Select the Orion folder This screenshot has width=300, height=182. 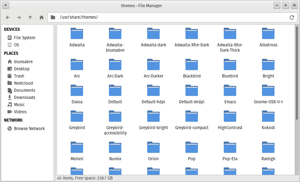[153, 152]
